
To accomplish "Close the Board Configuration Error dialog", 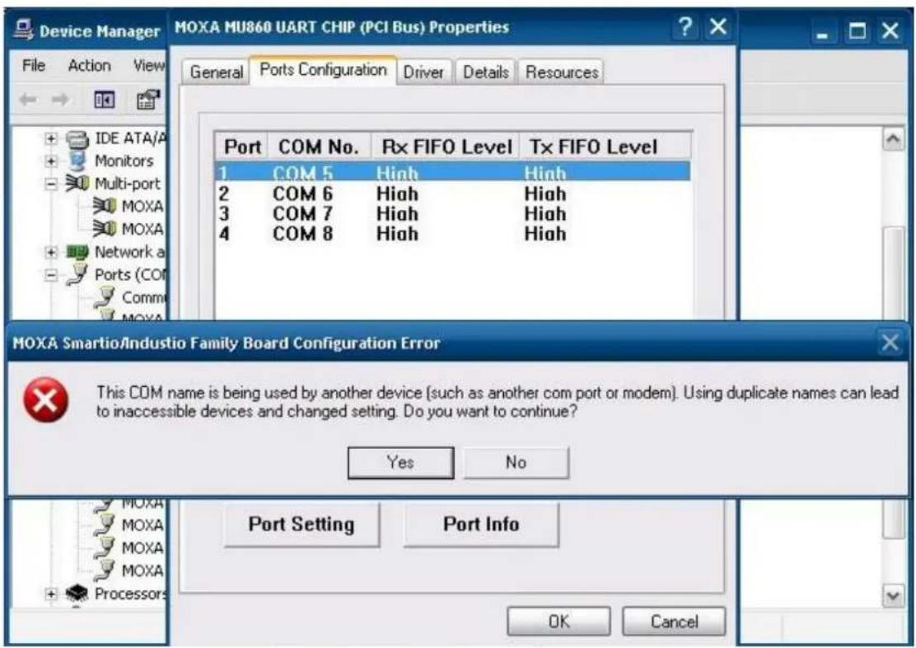I will point(889,343).
